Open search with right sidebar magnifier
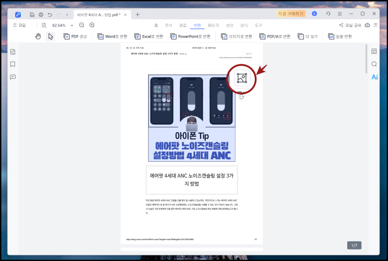Image resolution: width=388 pixels, height=261 pixels. (374, 64)
